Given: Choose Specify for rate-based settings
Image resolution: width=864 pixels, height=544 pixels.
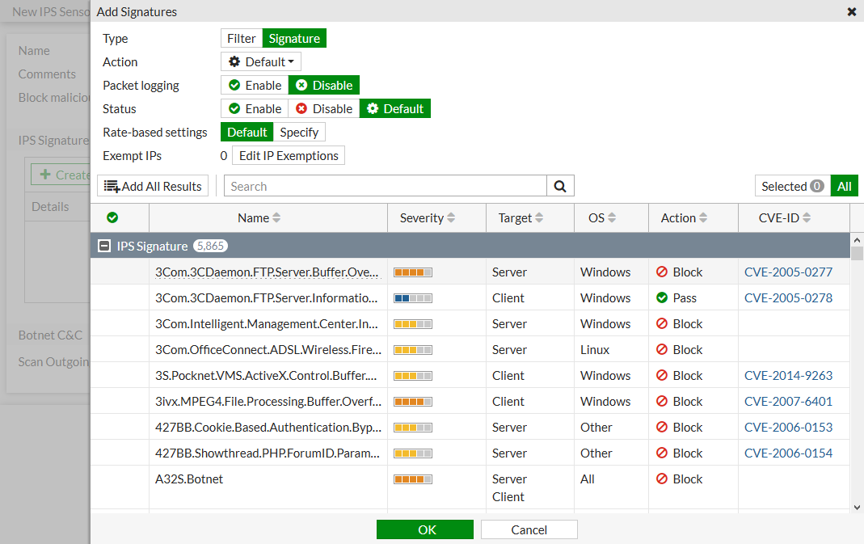Looking at the screenshot, I should [x=299, y=132].
